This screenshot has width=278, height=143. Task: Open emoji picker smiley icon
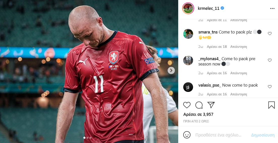pos(187,135)
